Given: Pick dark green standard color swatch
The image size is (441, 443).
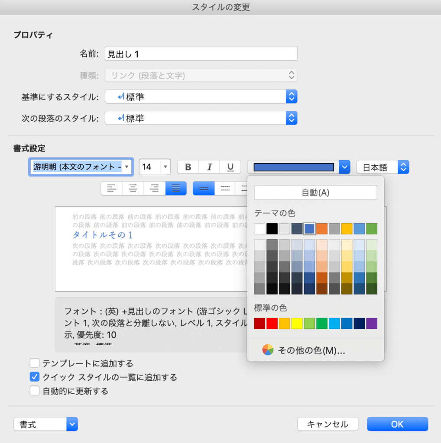Looking at the screenshot, I should point(321,323).
